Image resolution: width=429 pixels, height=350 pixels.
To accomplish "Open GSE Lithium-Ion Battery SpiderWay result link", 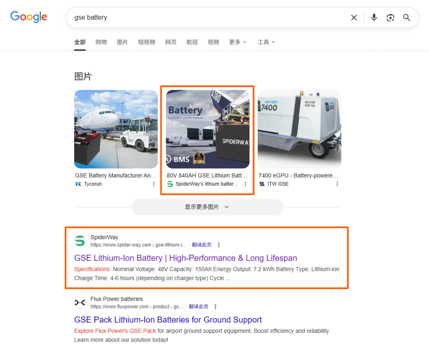I will point(185,258).
